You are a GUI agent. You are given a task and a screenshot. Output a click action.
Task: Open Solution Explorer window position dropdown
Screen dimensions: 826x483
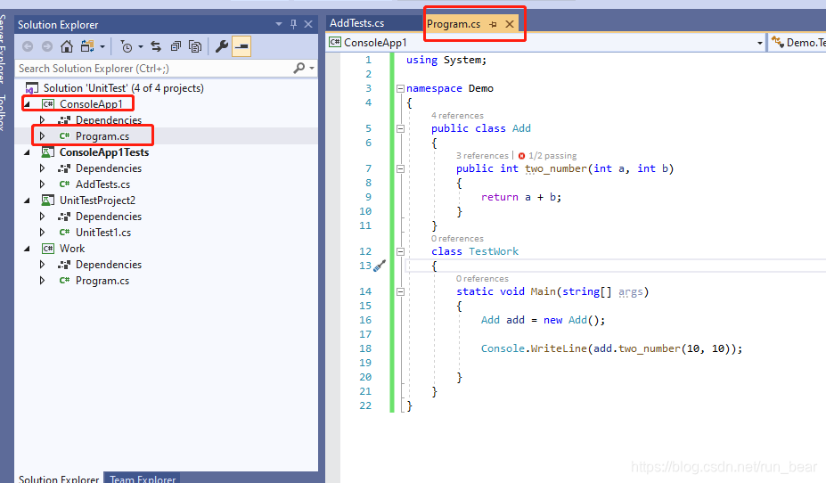tap(279, 24)
